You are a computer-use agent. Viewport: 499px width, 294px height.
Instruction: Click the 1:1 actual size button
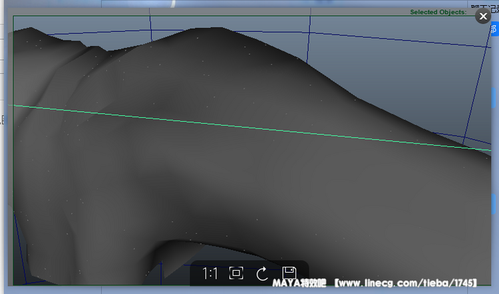click(x=210, y=273)
